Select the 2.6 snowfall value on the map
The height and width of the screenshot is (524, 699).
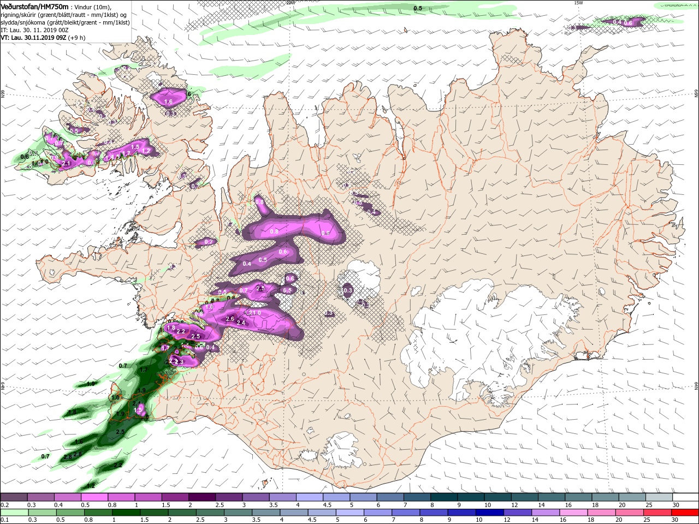230,319
